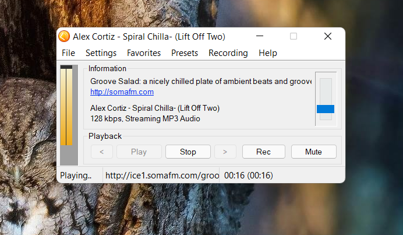Go to previous station with < button
The image size is (403, 235).
pos(102,152)
